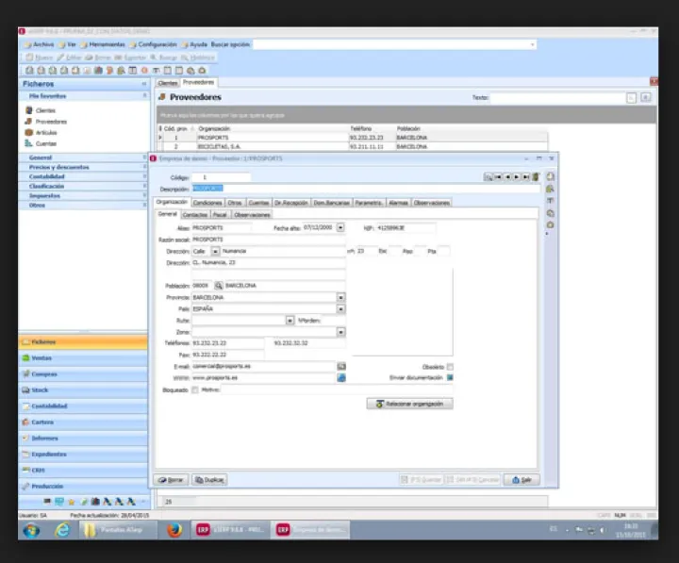Go to last record arrow
The width and height of the screenshot is (679, 563).
(x=525, y=177)
